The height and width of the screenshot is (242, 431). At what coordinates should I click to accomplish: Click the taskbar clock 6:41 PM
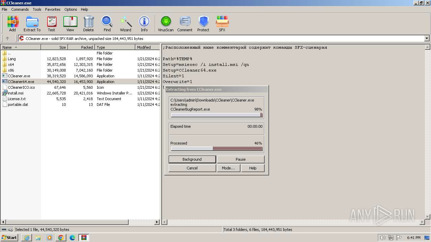413,238
